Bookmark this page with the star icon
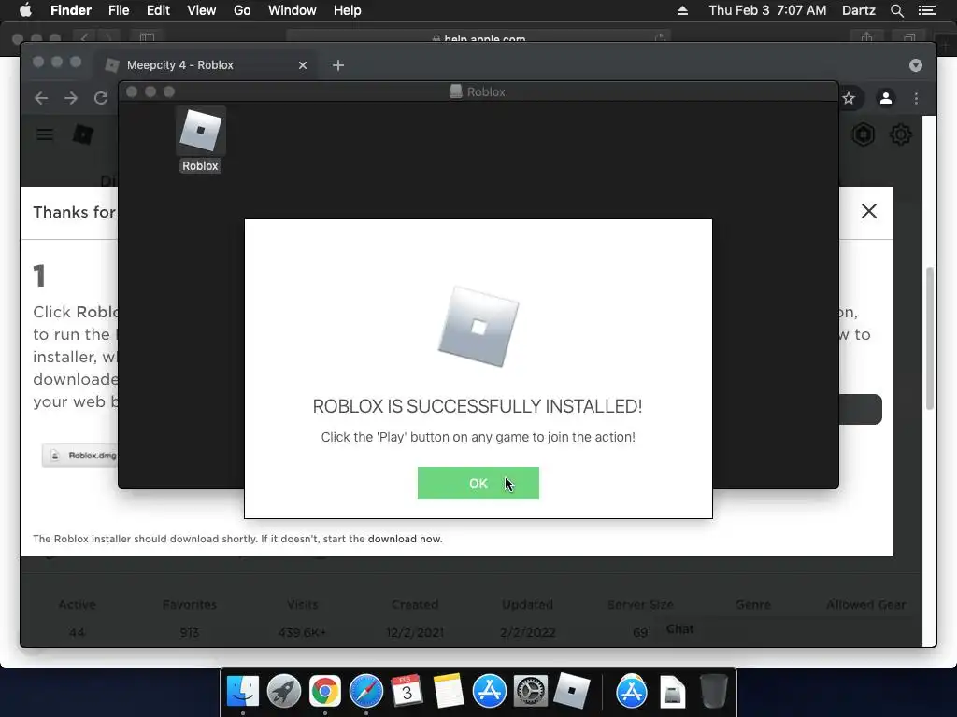957x717 pixels. pyautogui.click(x=849, y=98)
